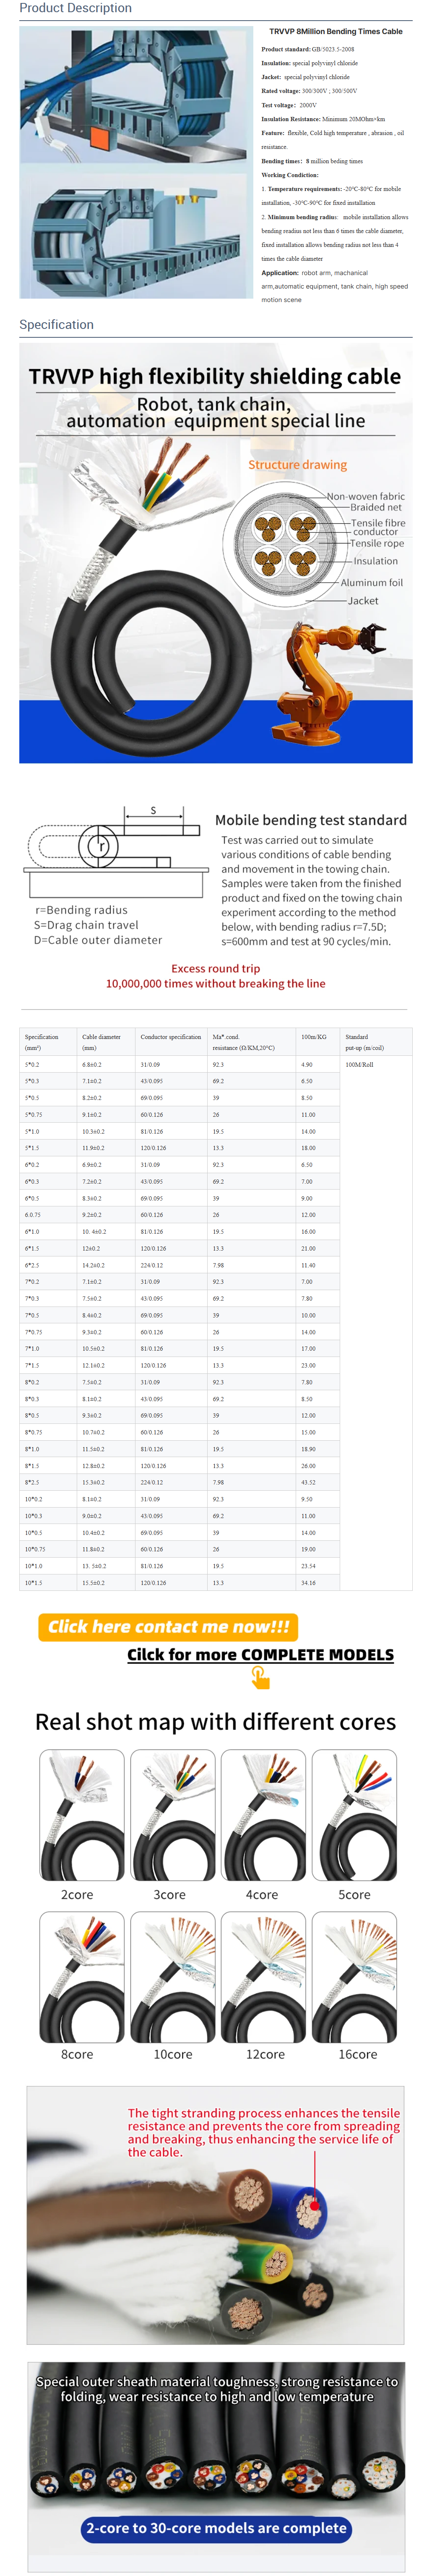The width and height of the screenshot is (432, 2576).
Task: Click the Product Description section heading
Action: click(x=76, y=8)
